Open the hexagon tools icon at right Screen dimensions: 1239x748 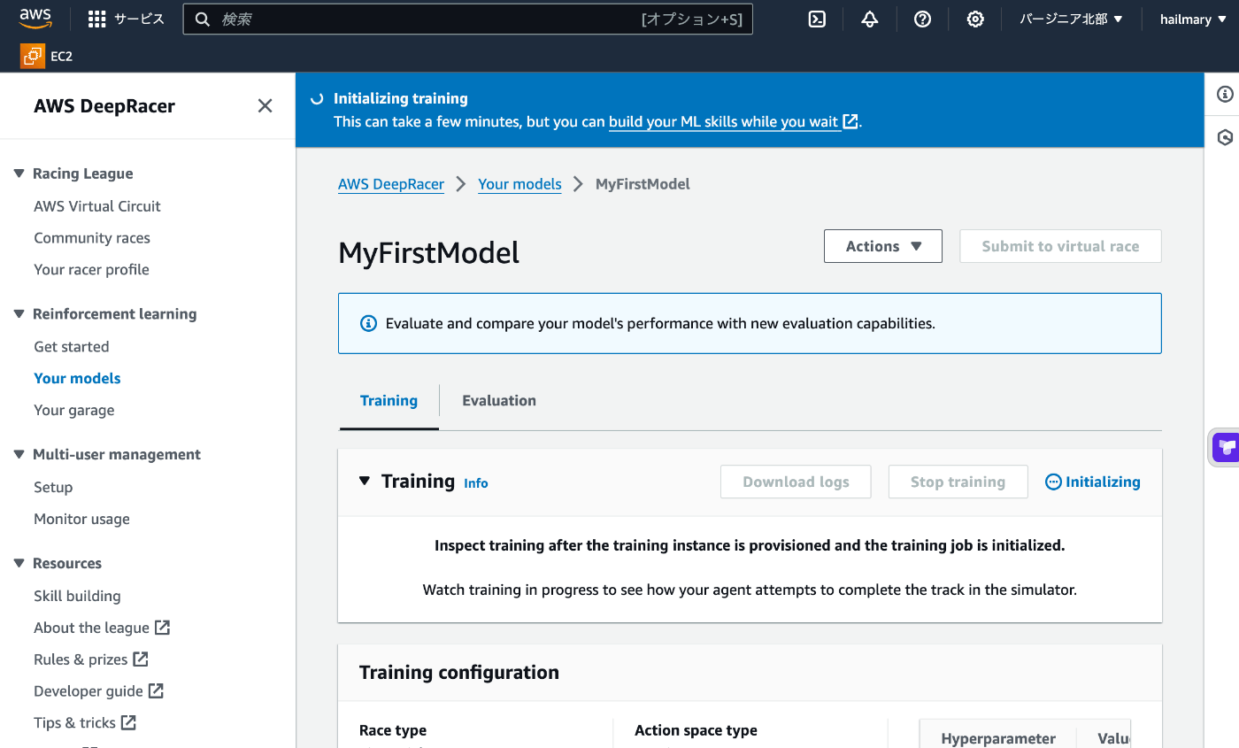point(1225,137)
